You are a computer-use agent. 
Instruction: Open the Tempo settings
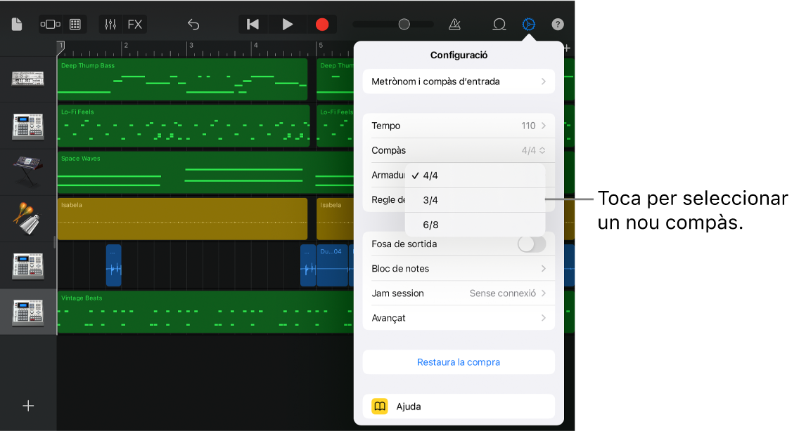(x=459, y=125)
